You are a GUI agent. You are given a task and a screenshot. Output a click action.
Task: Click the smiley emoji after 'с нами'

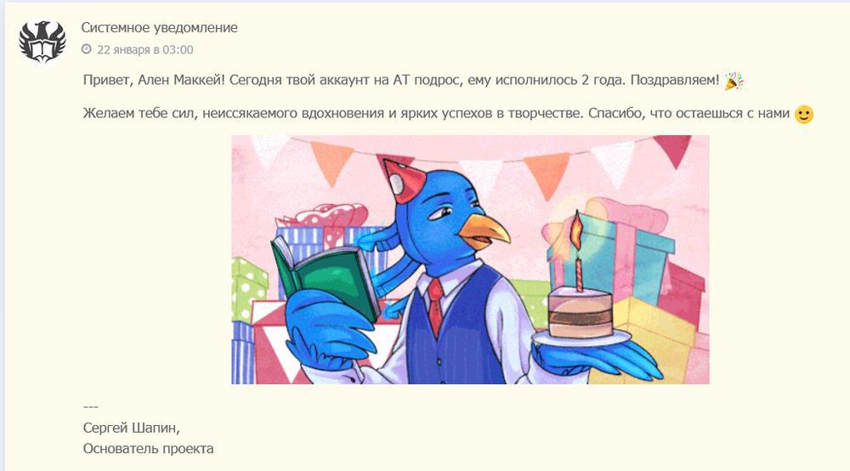[x=803, y=114]
